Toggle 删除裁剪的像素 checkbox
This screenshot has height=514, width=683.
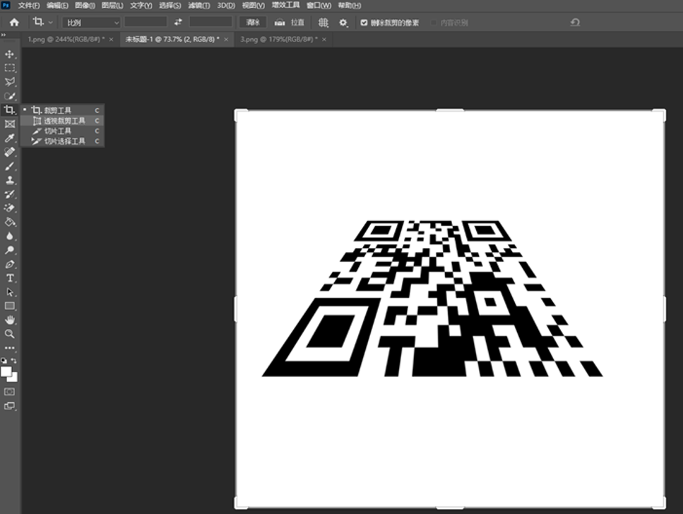coord(364,23)
